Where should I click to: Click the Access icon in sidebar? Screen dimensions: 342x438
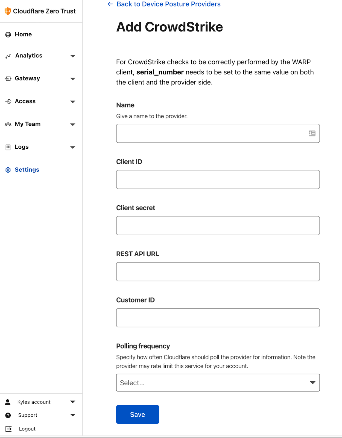coord(8,102)
